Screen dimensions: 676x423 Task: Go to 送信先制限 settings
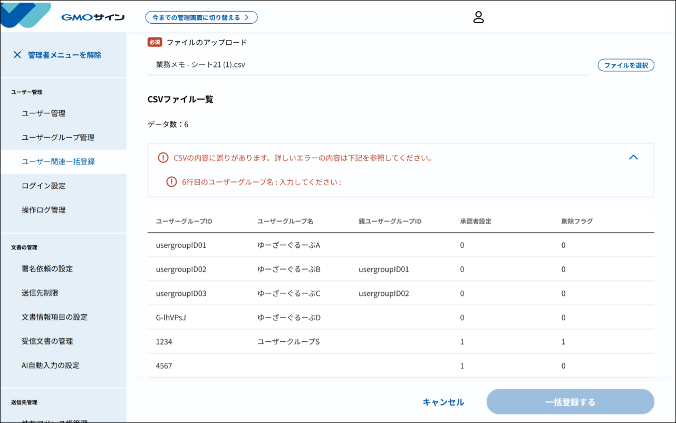click(40, 293)
